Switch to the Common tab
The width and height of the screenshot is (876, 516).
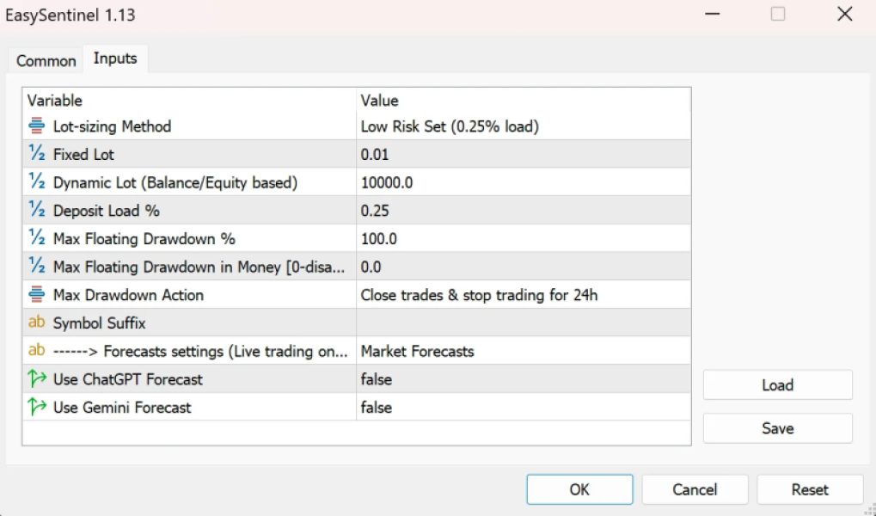(x=46, y=60)
